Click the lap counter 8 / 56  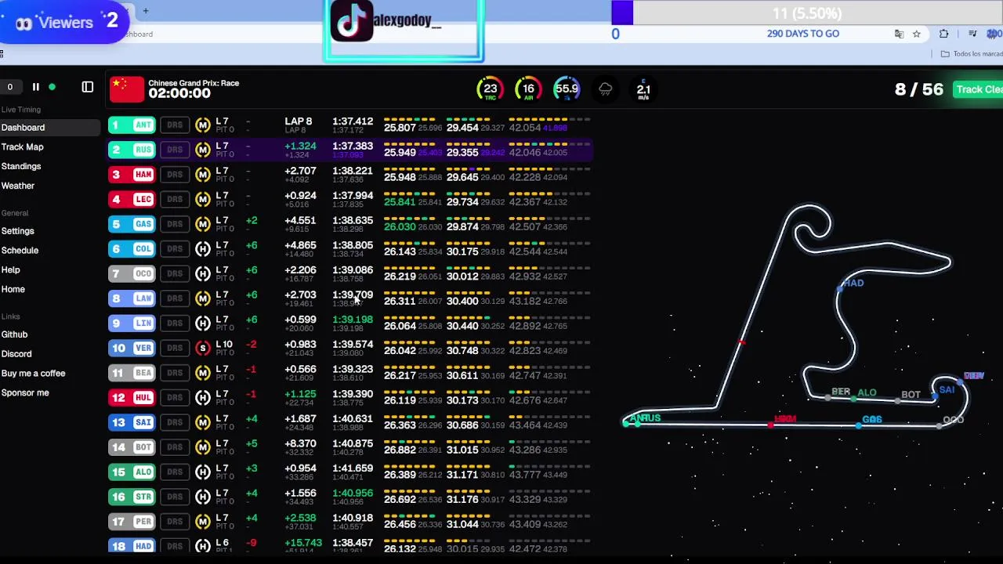coord(919,89)
